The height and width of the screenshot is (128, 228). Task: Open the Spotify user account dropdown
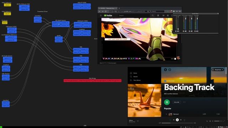[218, 70]
